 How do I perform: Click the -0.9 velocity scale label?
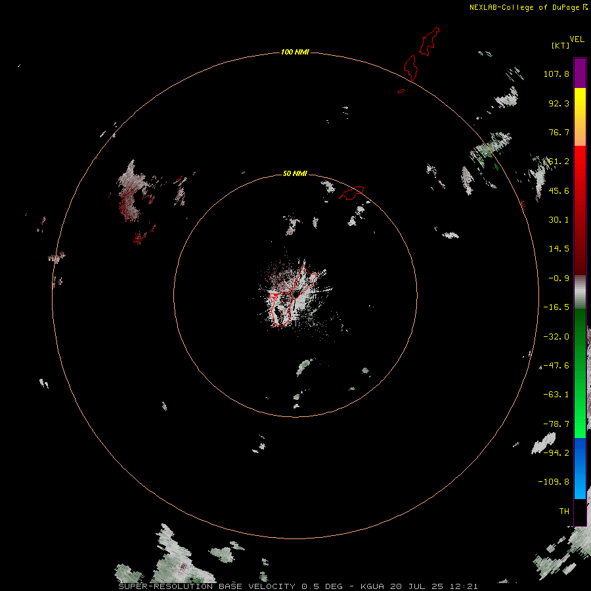point(559,278)
